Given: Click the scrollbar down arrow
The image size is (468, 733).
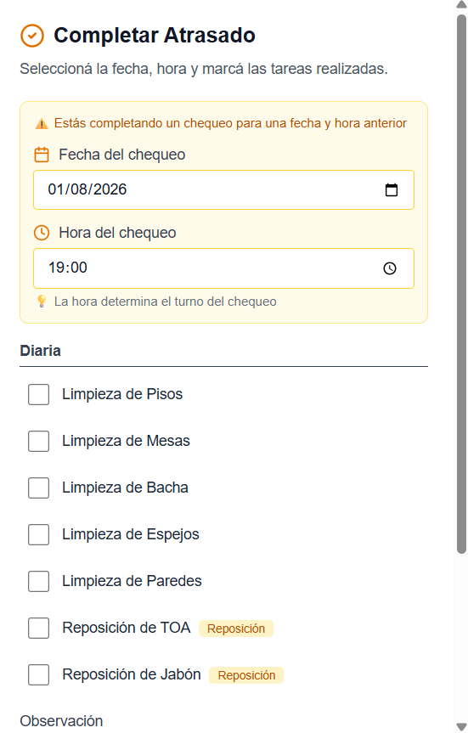Looking at the screenshot, I should click(461, 727).
